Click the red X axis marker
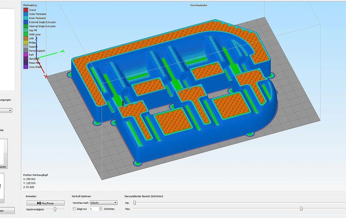346x218 pixels. point(46,76)
